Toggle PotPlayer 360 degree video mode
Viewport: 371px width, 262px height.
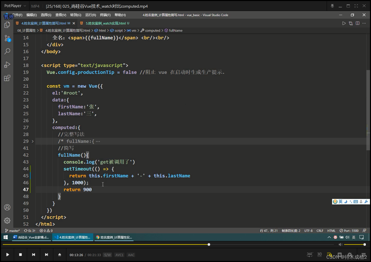click(x=310, y=254)
